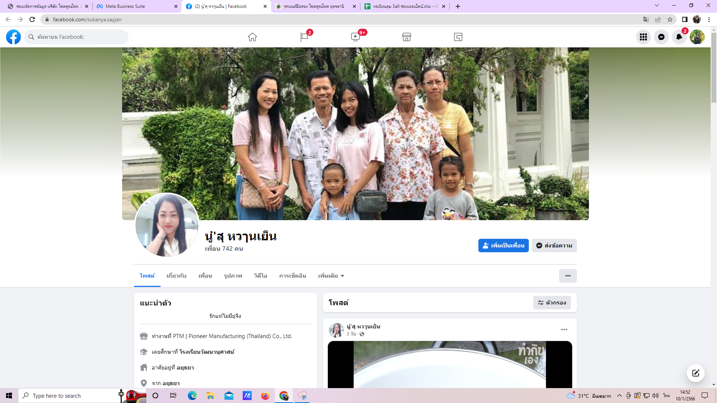Expand the เพิ่มเติม dropdown tab
Image resolution: width=717 pixels, height=403 pixels.
[x=331, y=276]
